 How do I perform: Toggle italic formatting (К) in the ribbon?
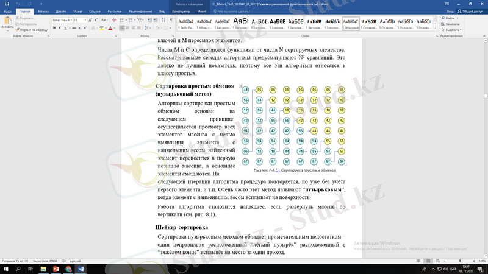pyautogui.click(x=59, y=28)
